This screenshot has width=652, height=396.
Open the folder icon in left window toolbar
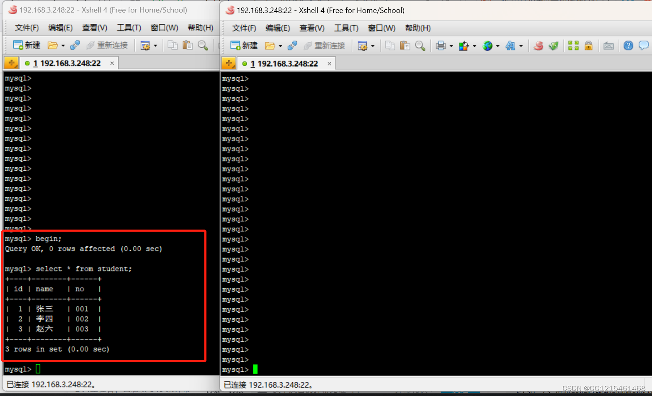coord(53,45)
